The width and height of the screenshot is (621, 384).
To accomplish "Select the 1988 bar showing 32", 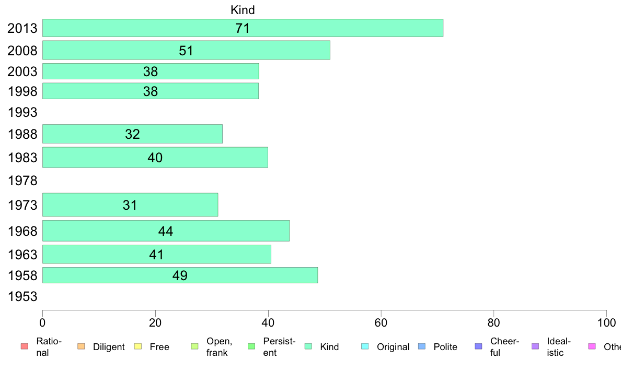I will click(x=132, y=134).
